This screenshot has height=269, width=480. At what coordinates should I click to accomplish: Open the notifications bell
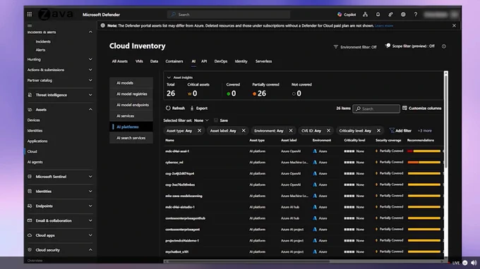(378, 14)
